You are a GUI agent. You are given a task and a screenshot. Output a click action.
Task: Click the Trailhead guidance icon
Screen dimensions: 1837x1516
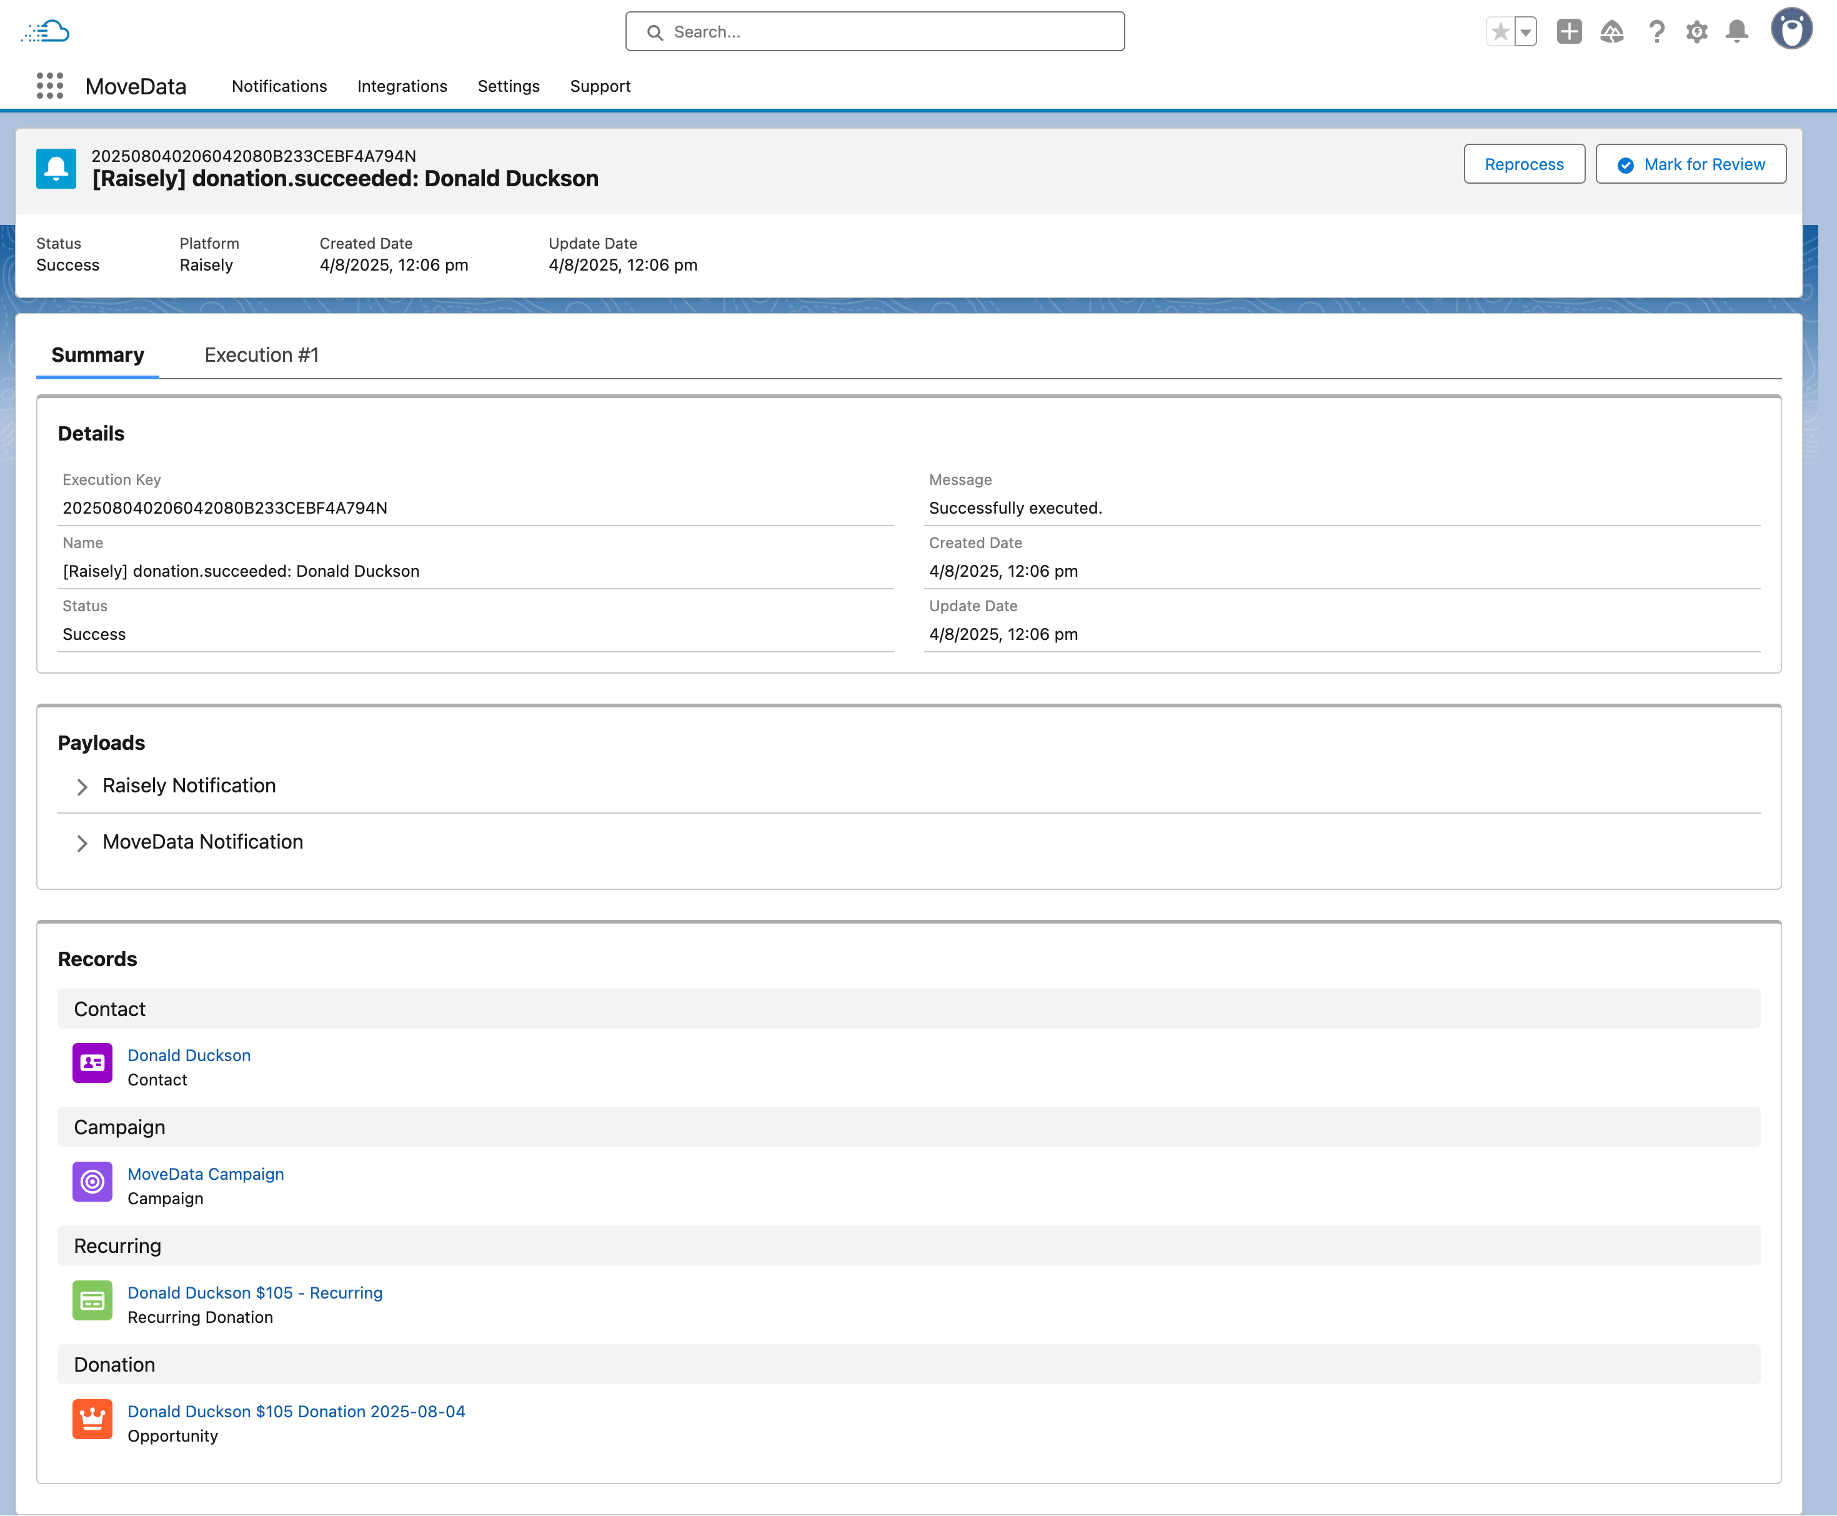pyautogui.click(x=1611, y=32)
